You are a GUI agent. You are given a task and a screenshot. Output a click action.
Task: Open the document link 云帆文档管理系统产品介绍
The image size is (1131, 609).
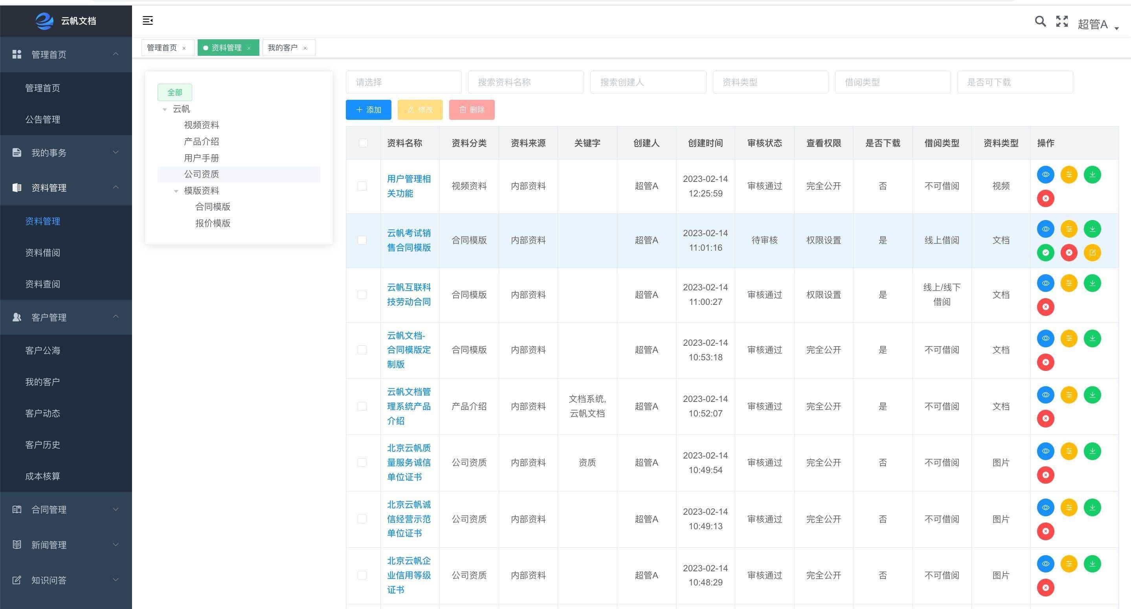click(x=409, y=406)
